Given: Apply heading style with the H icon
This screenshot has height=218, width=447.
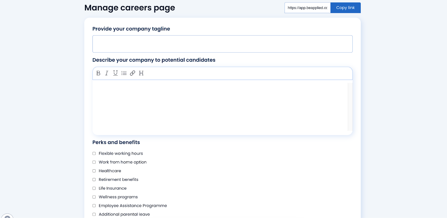Looking at the screenshot, I should point(141,73).
